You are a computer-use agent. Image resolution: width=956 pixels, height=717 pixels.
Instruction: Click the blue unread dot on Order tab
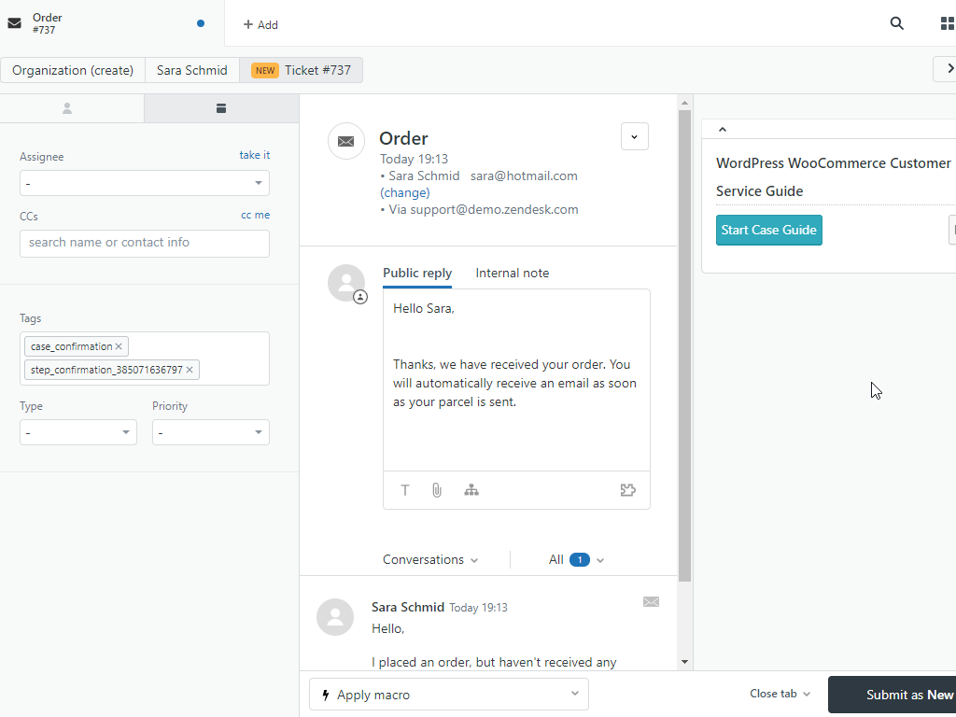tap(201, 23)
